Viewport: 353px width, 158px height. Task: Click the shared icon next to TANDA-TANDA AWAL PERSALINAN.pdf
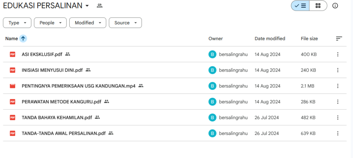(x=111, y=133)
